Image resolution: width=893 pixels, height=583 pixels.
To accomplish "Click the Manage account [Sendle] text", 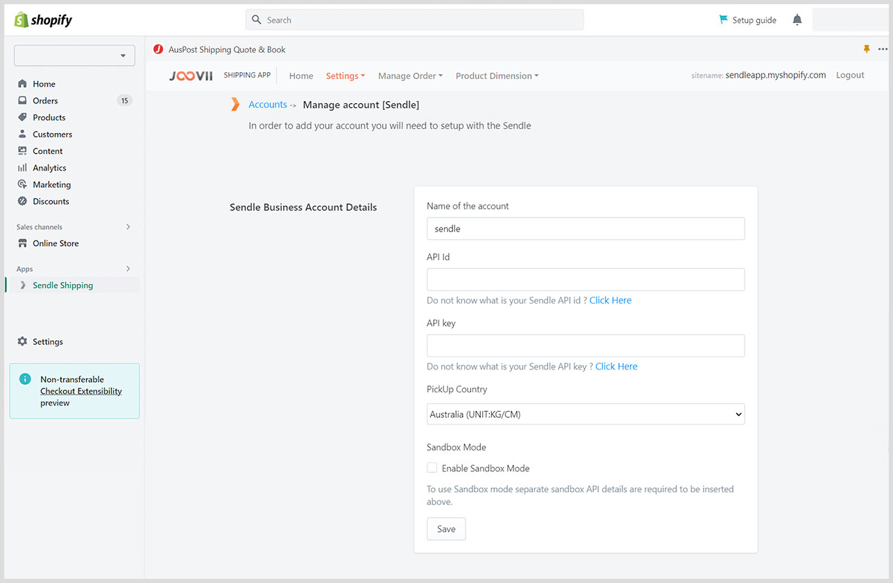I will point(361,105).
